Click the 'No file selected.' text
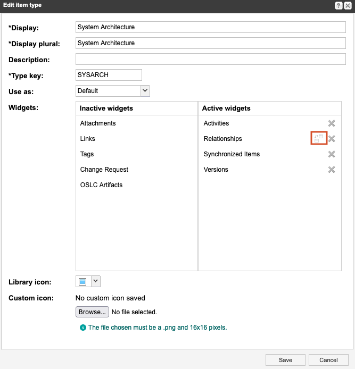The image size is (355, 369). (x=134, y=312)
